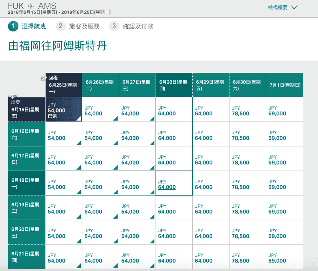Choose 6月18日 depart, 6月25日 return fare
The width and height of the screenshot is (318, 271).
(x=64, y=183)
